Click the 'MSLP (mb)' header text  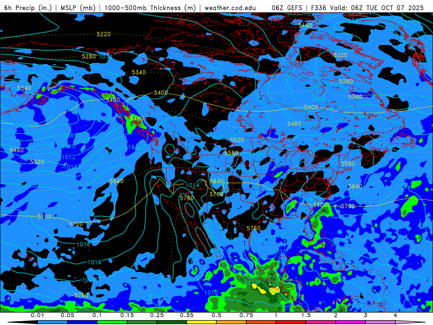click(x=78, y=8)
